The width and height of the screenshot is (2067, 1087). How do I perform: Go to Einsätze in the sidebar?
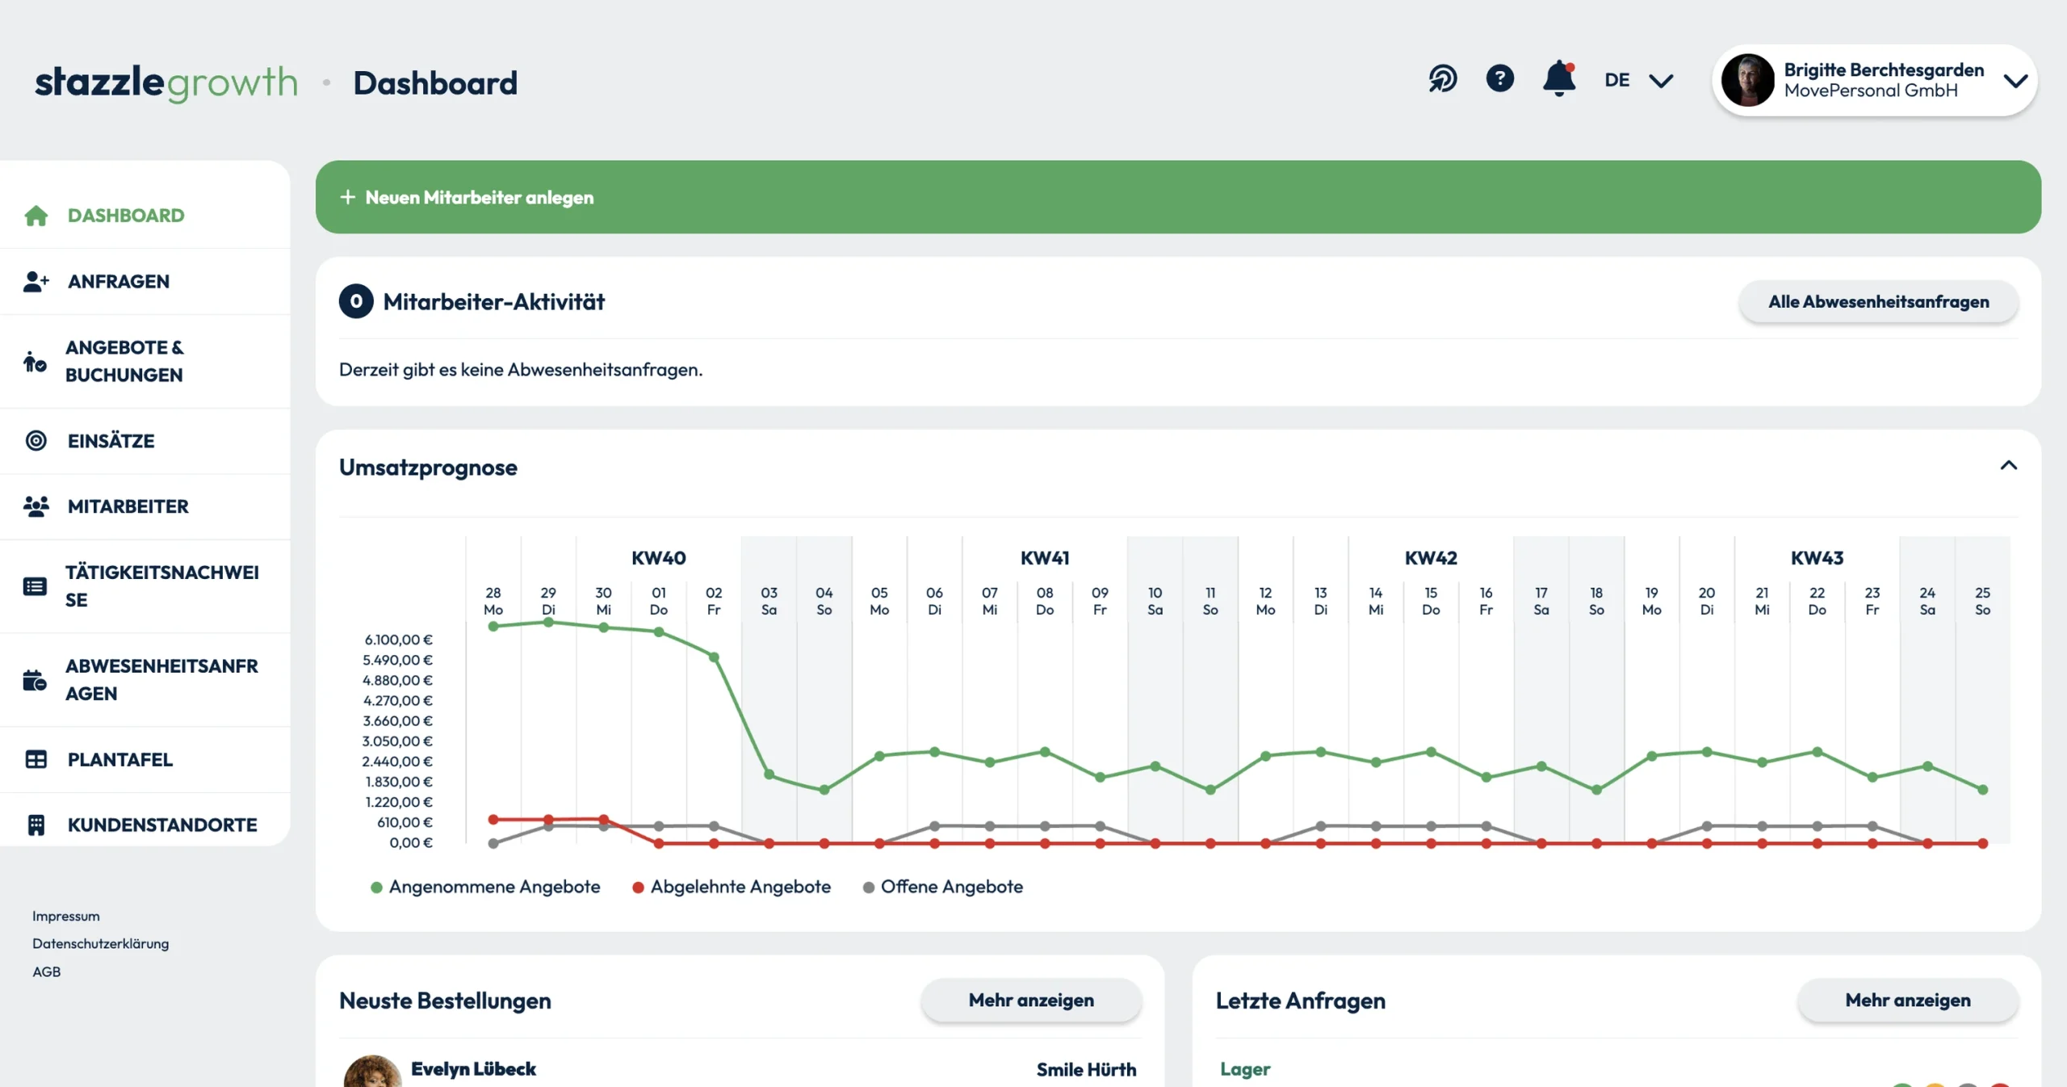[x=145, y=440]
